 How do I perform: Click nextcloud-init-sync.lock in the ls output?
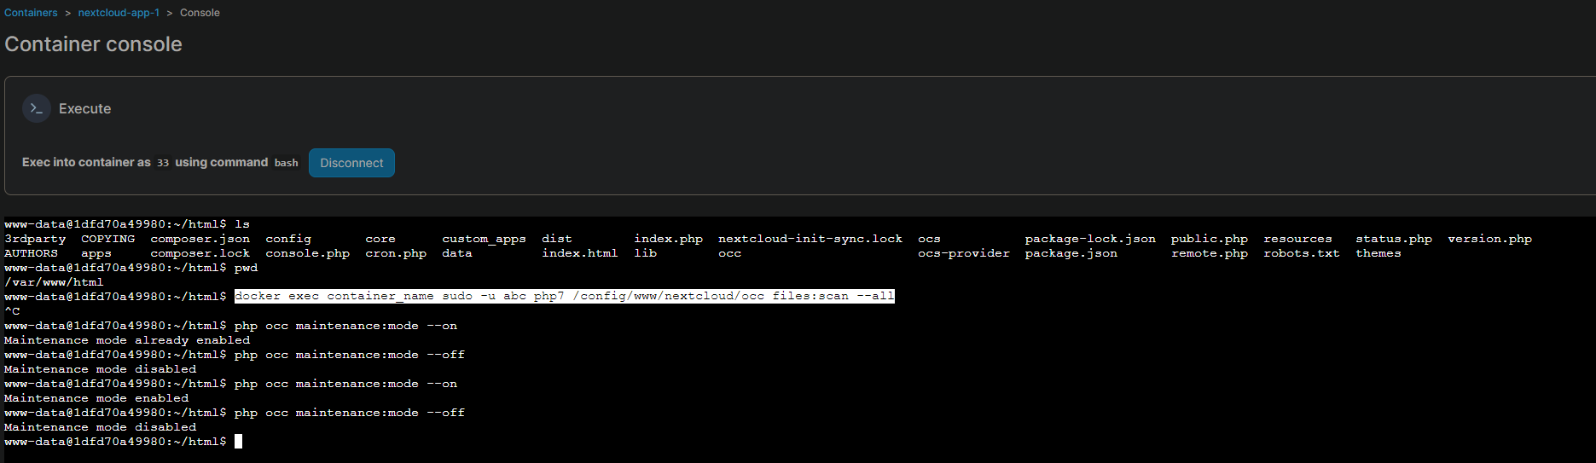(x=810, y=239)
